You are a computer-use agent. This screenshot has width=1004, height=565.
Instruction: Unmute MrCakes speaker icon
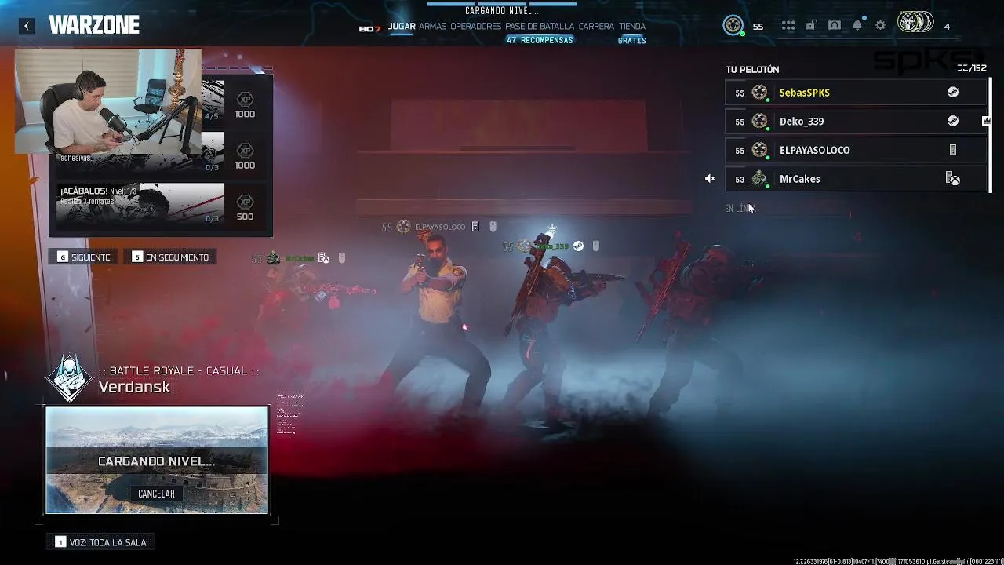click(710, 179)
